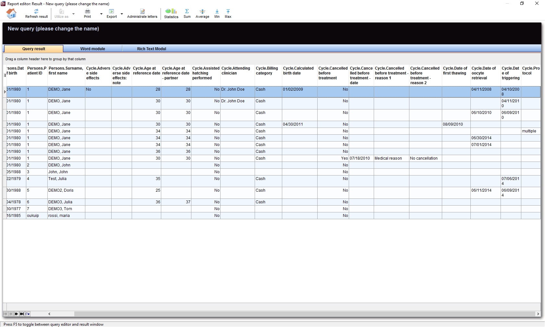The height and width of the screenshot is (327, 545).
Task: Click the Home house icon
Action: click(x=11, y=14)
